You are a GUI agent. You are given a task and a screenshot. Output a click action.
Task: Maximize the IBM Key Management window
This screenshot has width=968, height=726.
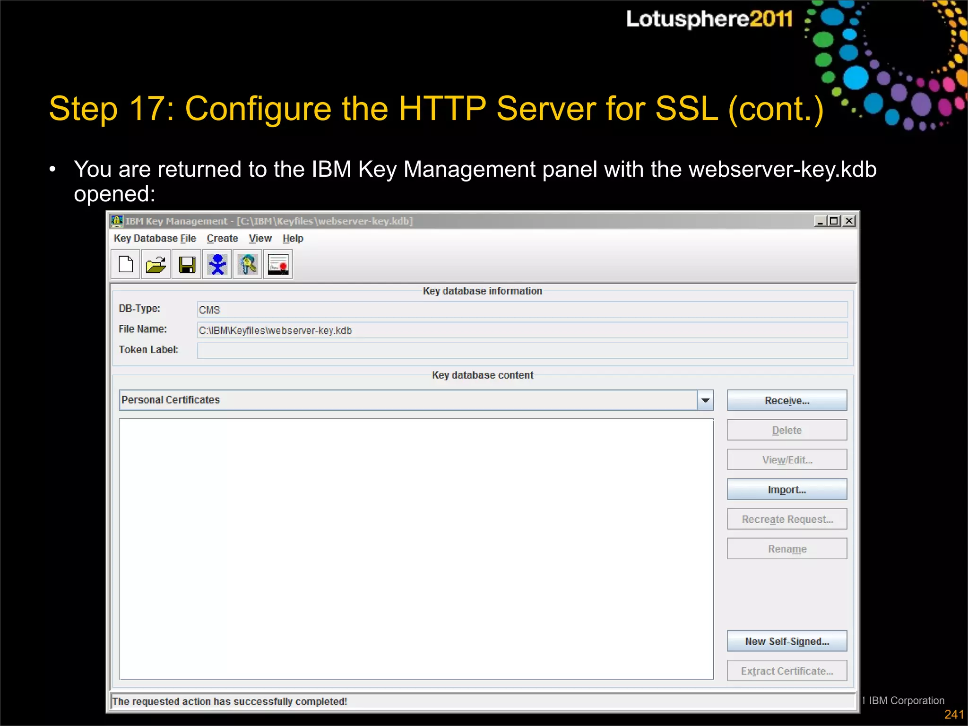pos(834,221)
